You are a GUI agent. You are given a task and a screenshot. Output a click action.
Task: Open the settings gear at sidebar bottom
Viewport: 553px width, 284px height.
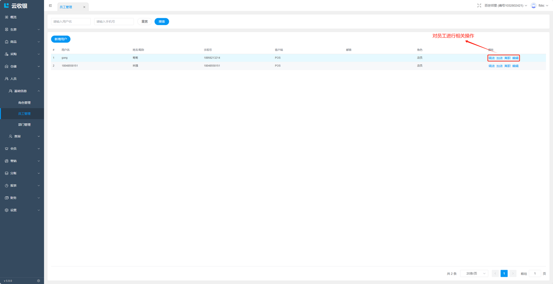point(38,281)
